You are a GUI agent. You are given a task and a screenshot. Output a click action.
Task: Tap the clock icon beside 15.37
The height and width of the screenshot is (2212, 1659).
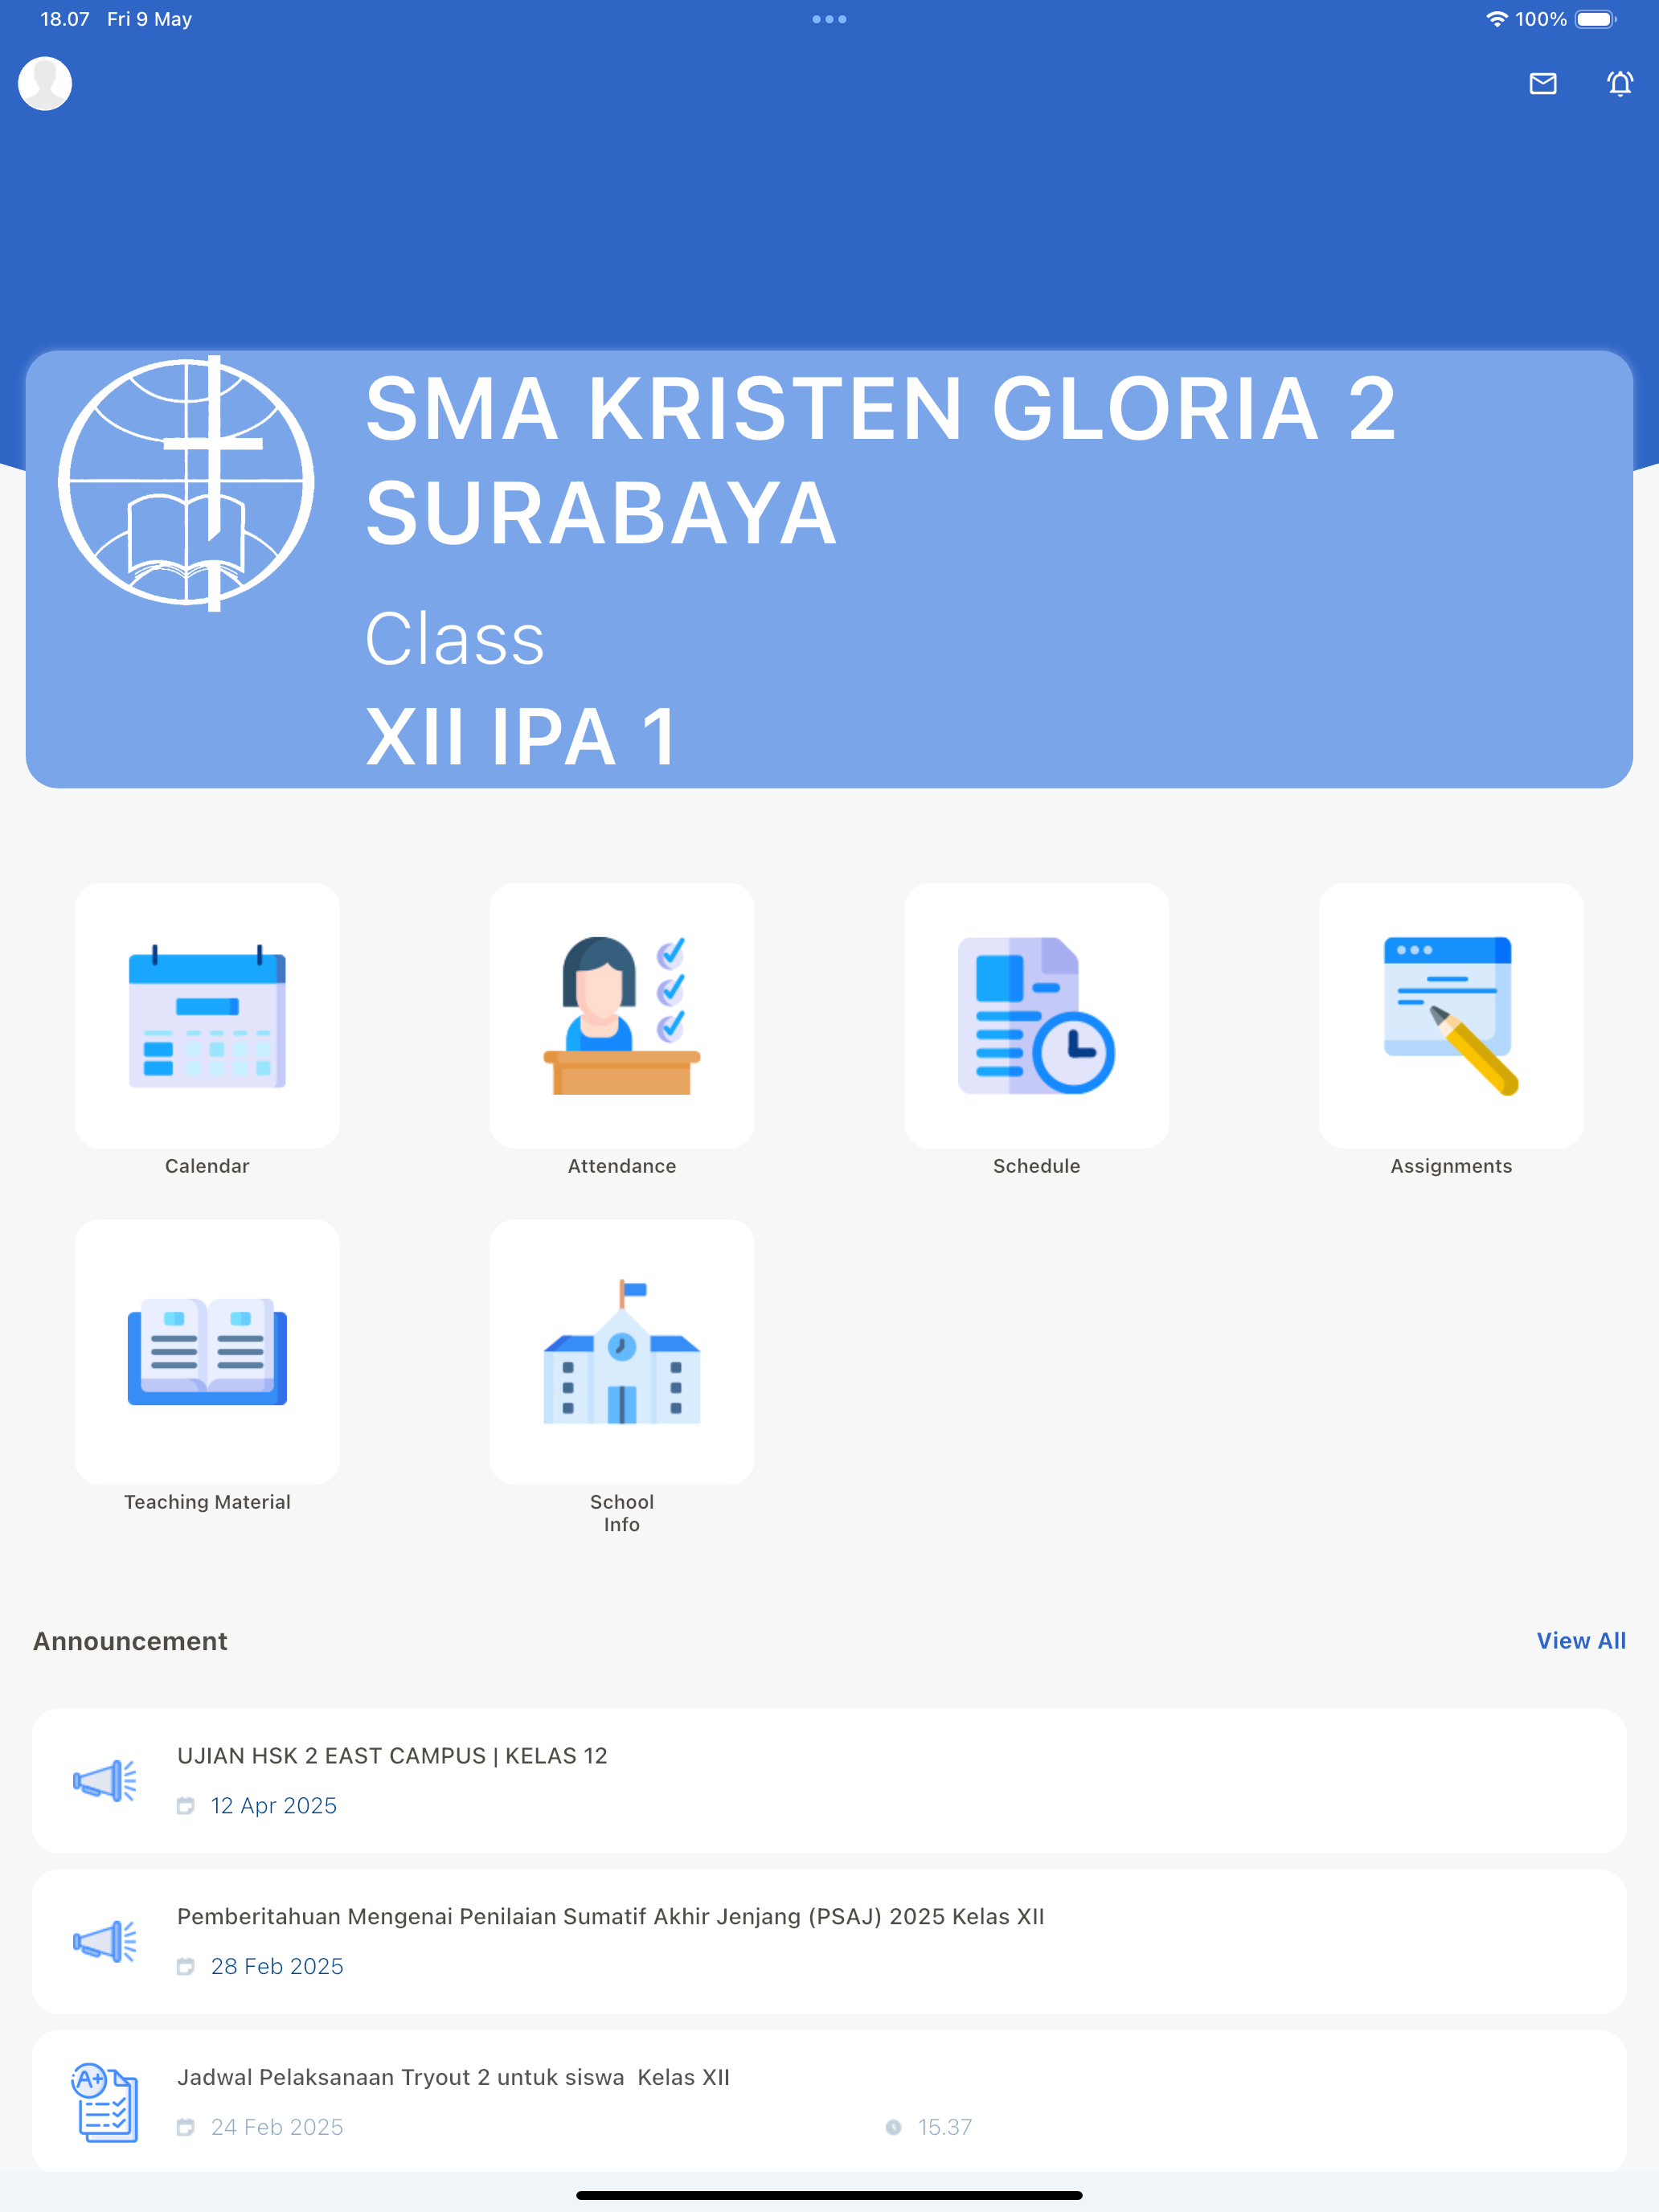coord(893,2127)
